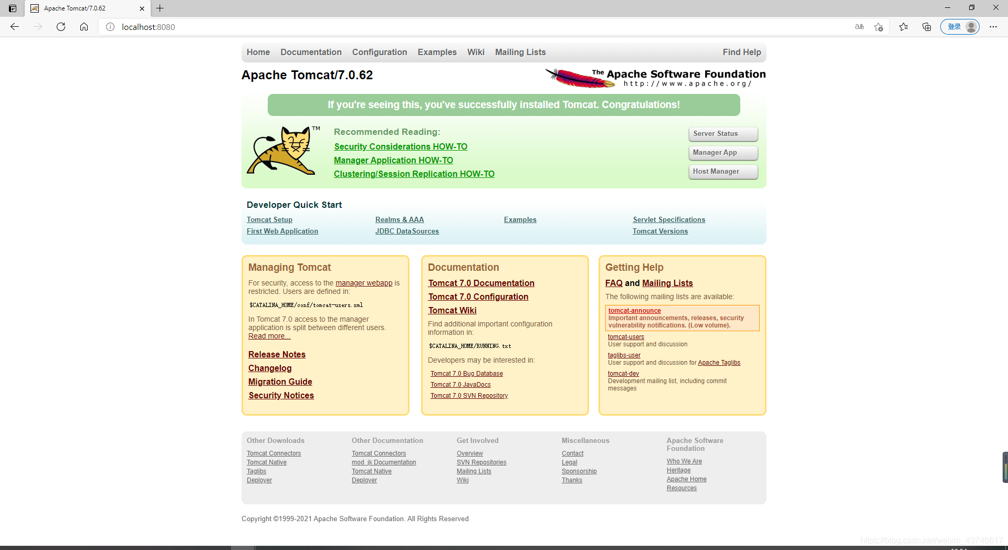Click the profile sign-in avatar button
The height and width of the screenshot is (550, 1008).
pos(960,27)
